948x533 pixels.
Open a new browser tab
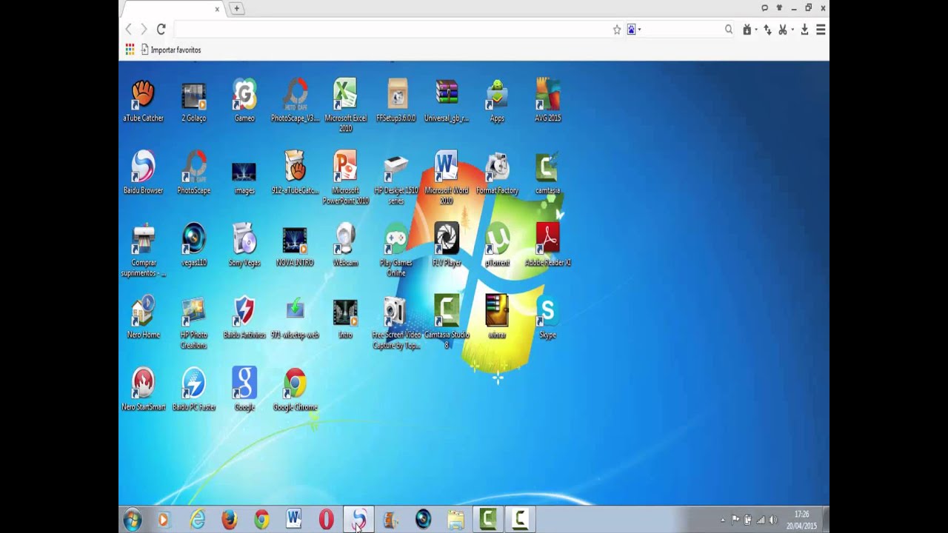[x=237, y=9]
